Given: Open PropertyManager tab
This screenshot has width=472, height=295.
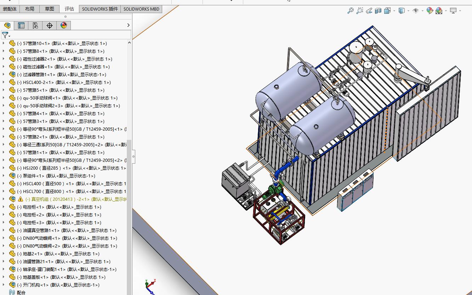Looking at the screenshot, I should point(21,25).
